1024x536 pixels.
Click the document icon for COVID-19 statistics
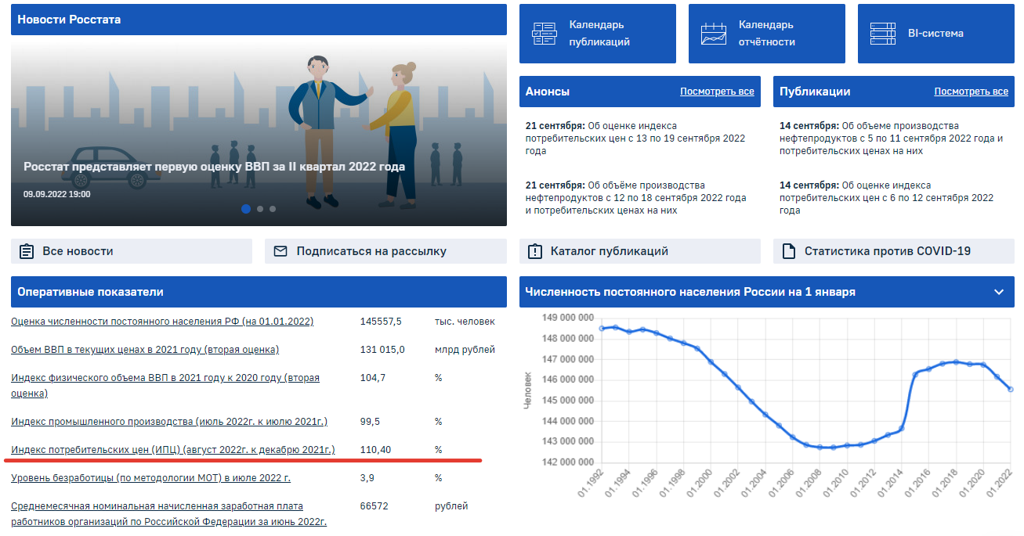click(x=789, y=251)
